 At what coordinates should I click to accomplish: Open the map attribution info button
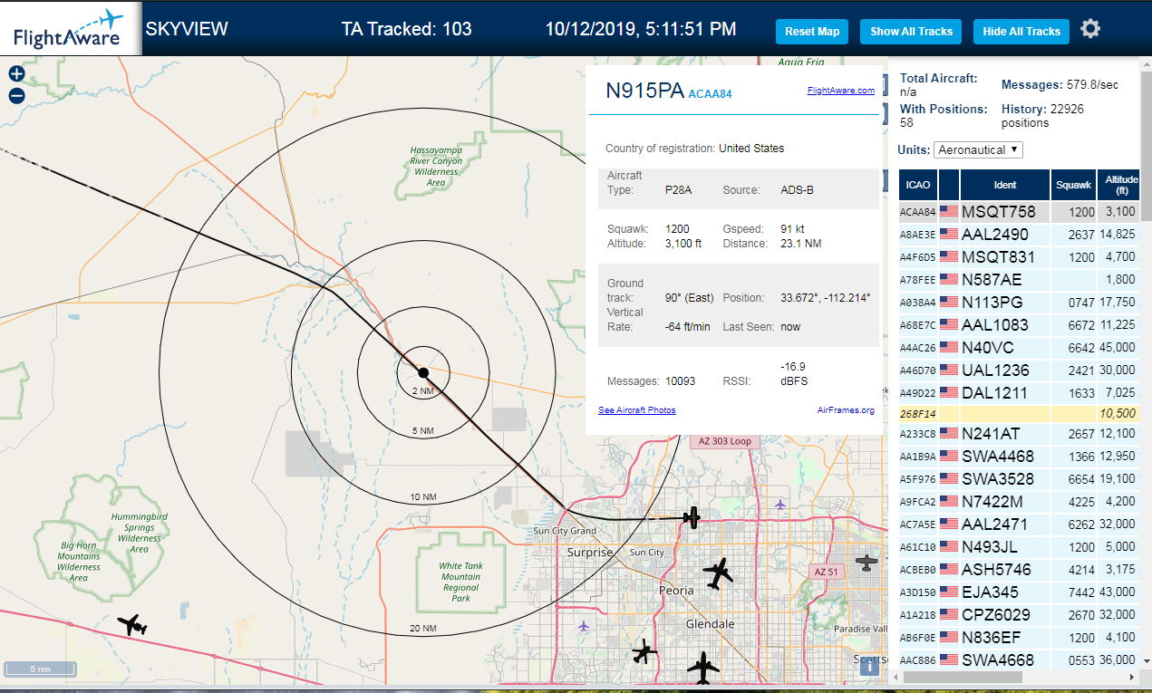click(x=868, y=667)
